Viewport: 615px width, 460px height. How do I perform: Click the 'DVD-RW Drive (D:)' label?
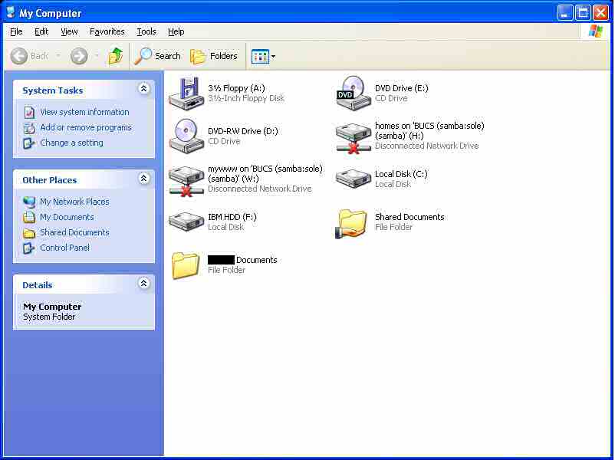pyautogui.click(x=243, y=131)
